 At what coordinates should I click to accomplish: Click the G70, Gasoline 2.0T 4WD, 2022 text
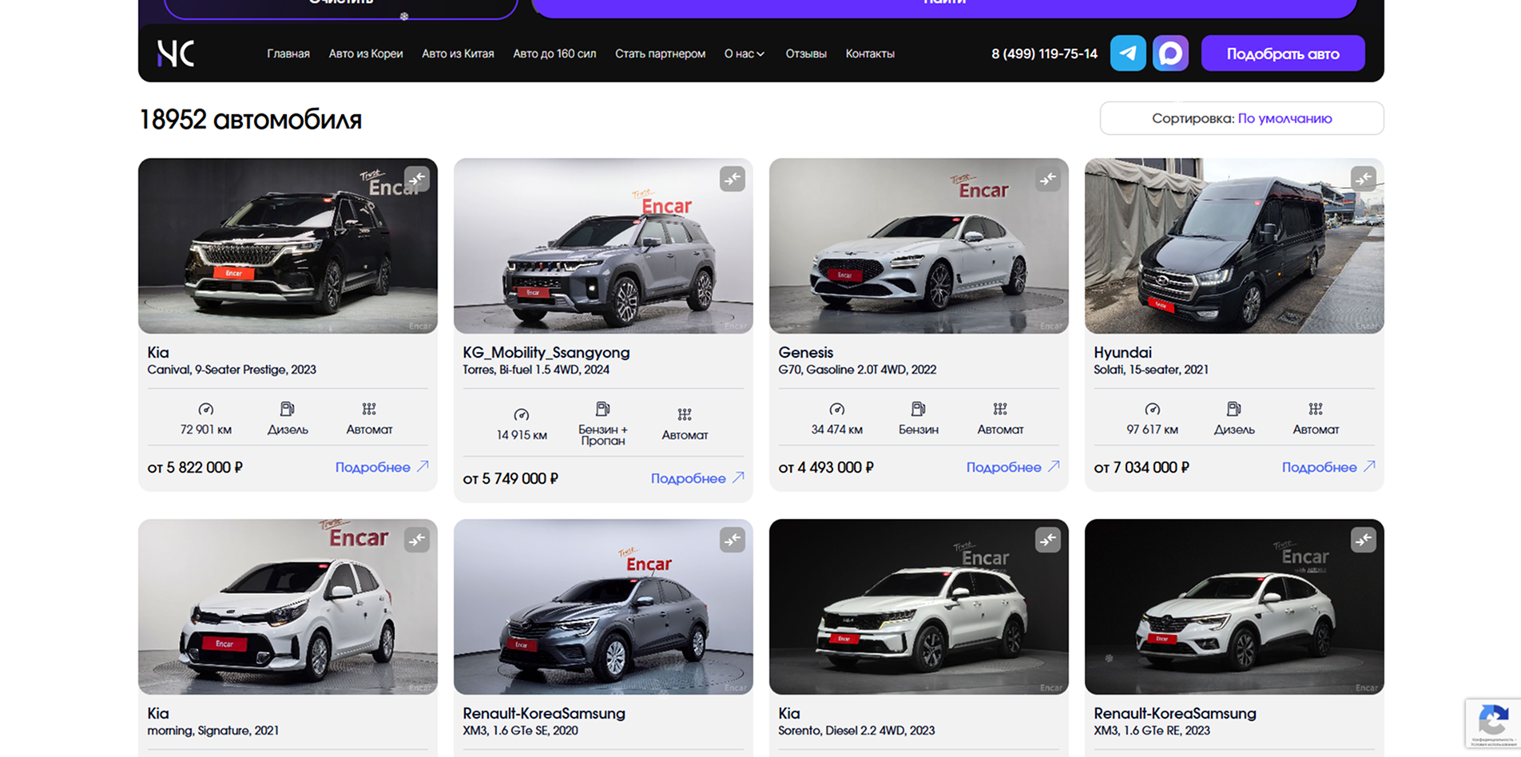click(x=857, y=370)
